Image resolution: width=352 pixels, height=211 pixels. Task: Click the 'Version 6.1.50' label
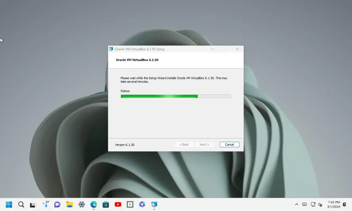(x=125, y=145)
